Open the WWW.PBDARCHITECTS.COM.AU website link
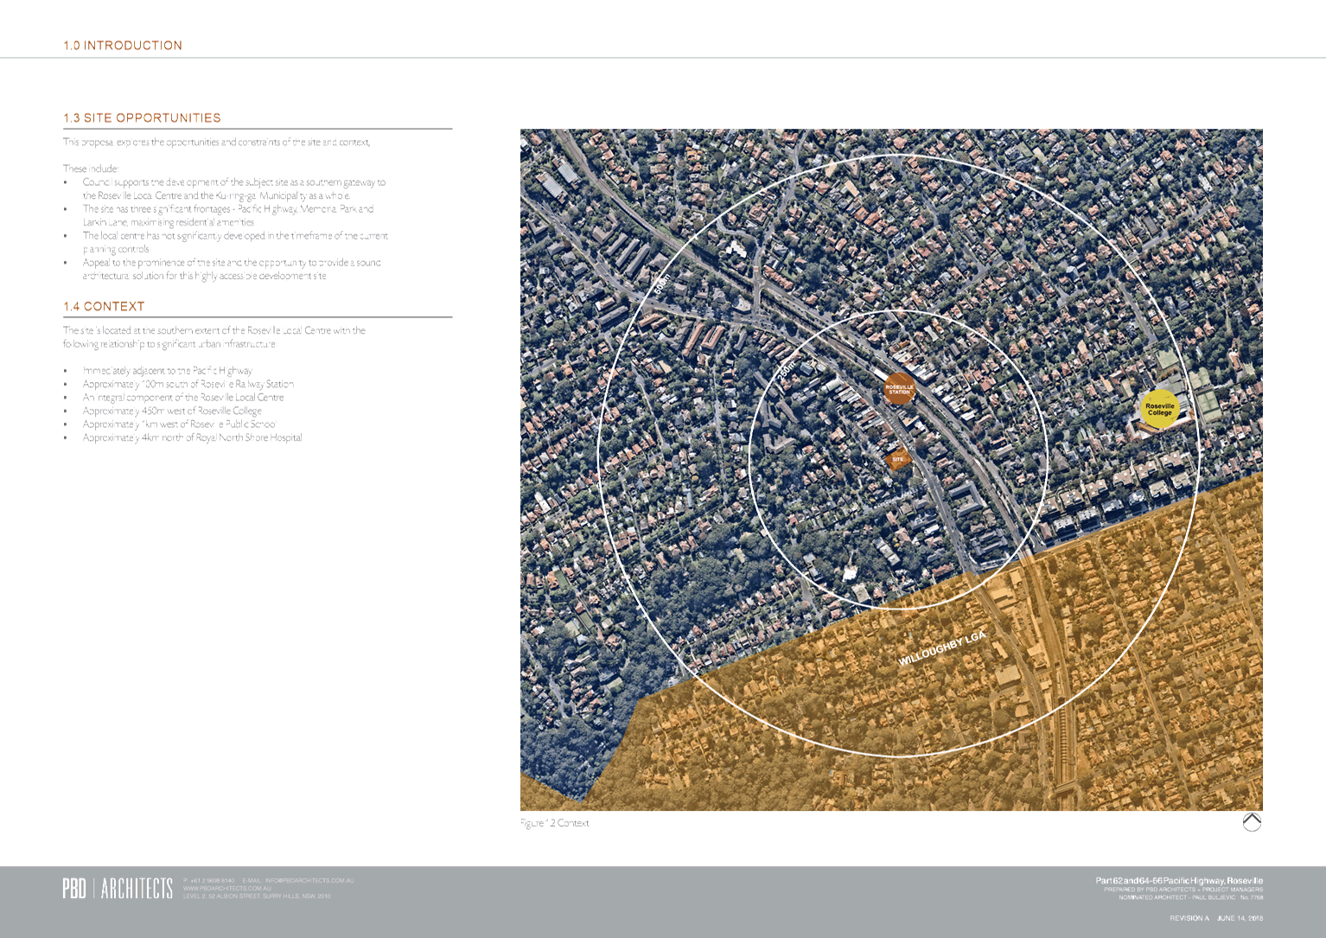This screenshot has height=938, width=1326. 226,888
